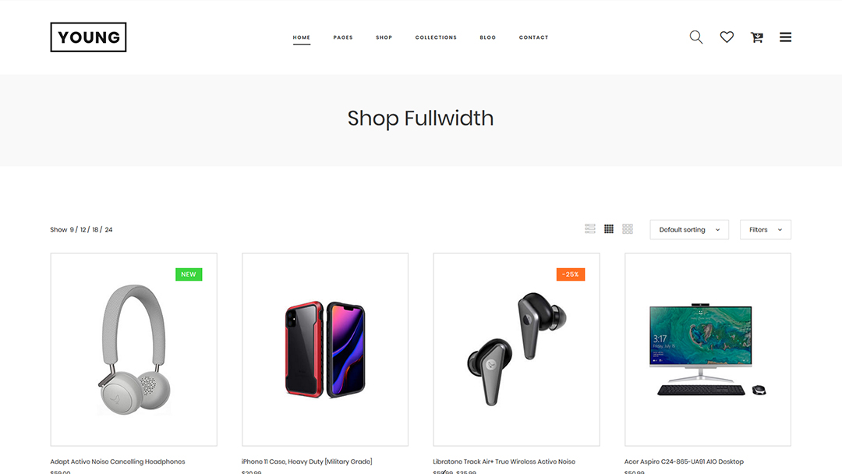Screen dimensions: 842x474
Task: Open the shopping cart icon
Action: tap(756, 37)
